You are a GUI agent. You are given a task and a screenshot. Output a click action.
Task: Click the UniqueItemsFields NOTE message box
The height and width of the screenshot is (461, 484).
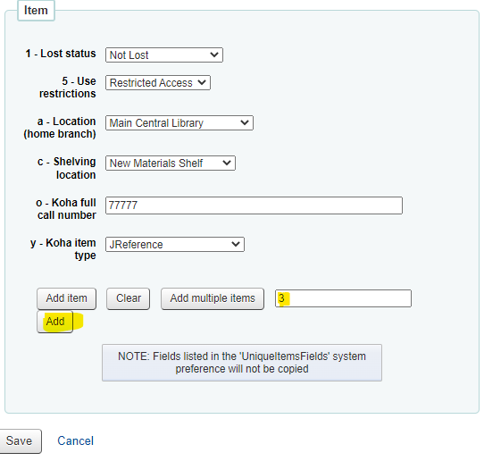tap(242, 363)
